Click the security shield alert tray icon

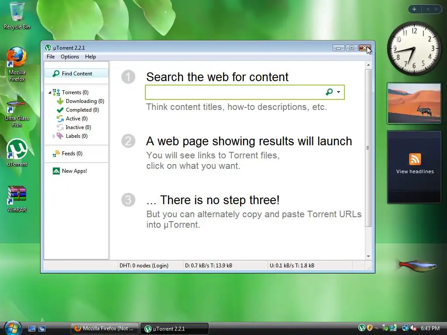[x=370, y=328]
